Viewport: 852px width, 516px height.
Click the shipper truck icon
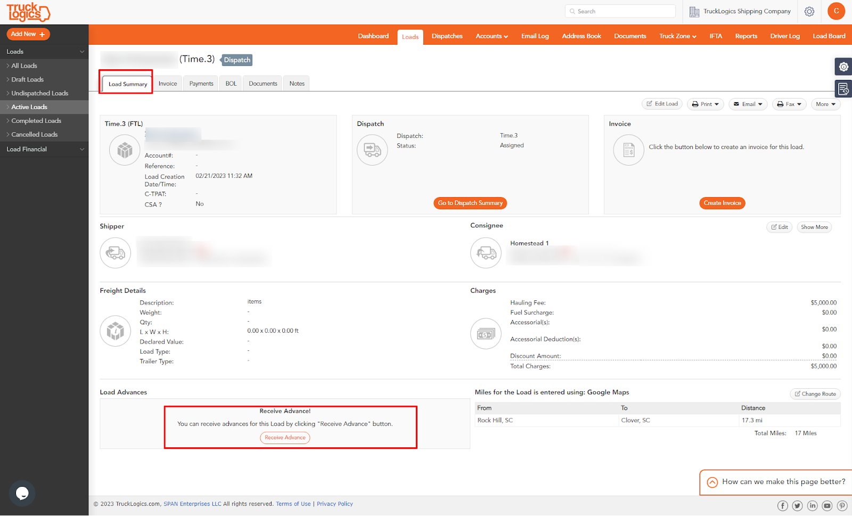point(115,252)
